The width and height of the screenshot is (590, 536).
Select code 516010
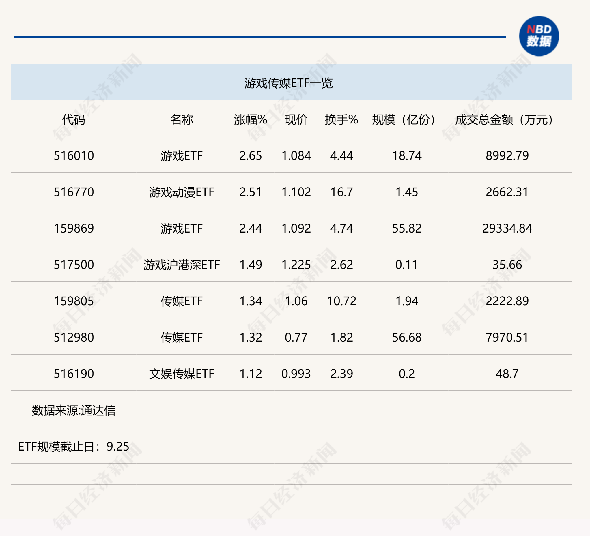[74, 155]
